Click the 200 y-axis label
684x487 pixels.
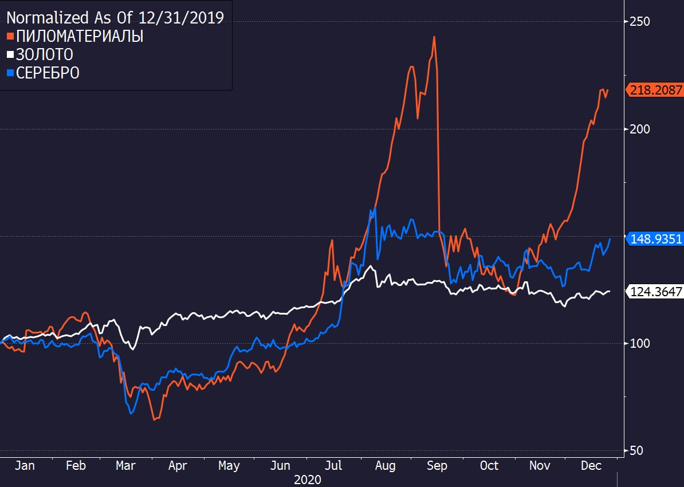tap(640, 129)
